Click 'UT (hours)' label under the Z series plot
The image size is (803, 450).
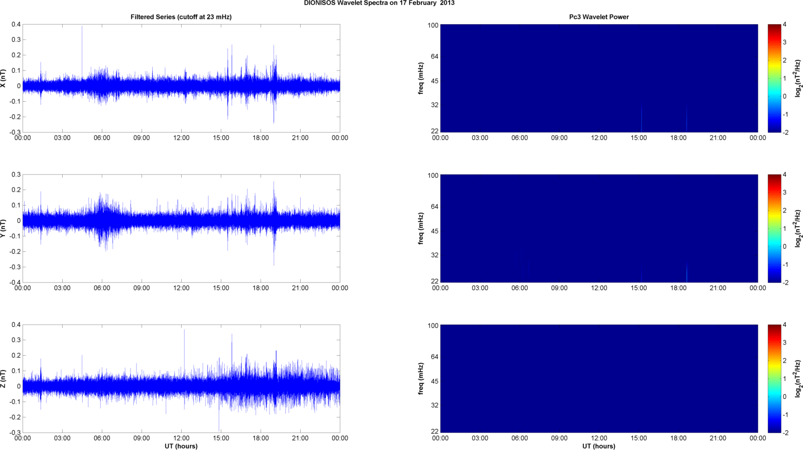(x=181, y=446)
